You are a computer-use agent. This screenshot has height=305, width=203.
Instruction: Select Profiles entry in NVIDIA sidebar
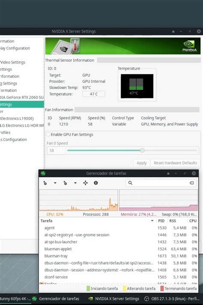[5, 133]
